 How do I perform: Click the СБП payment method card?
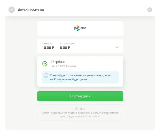pyautogui.click(x=105, y=28)
